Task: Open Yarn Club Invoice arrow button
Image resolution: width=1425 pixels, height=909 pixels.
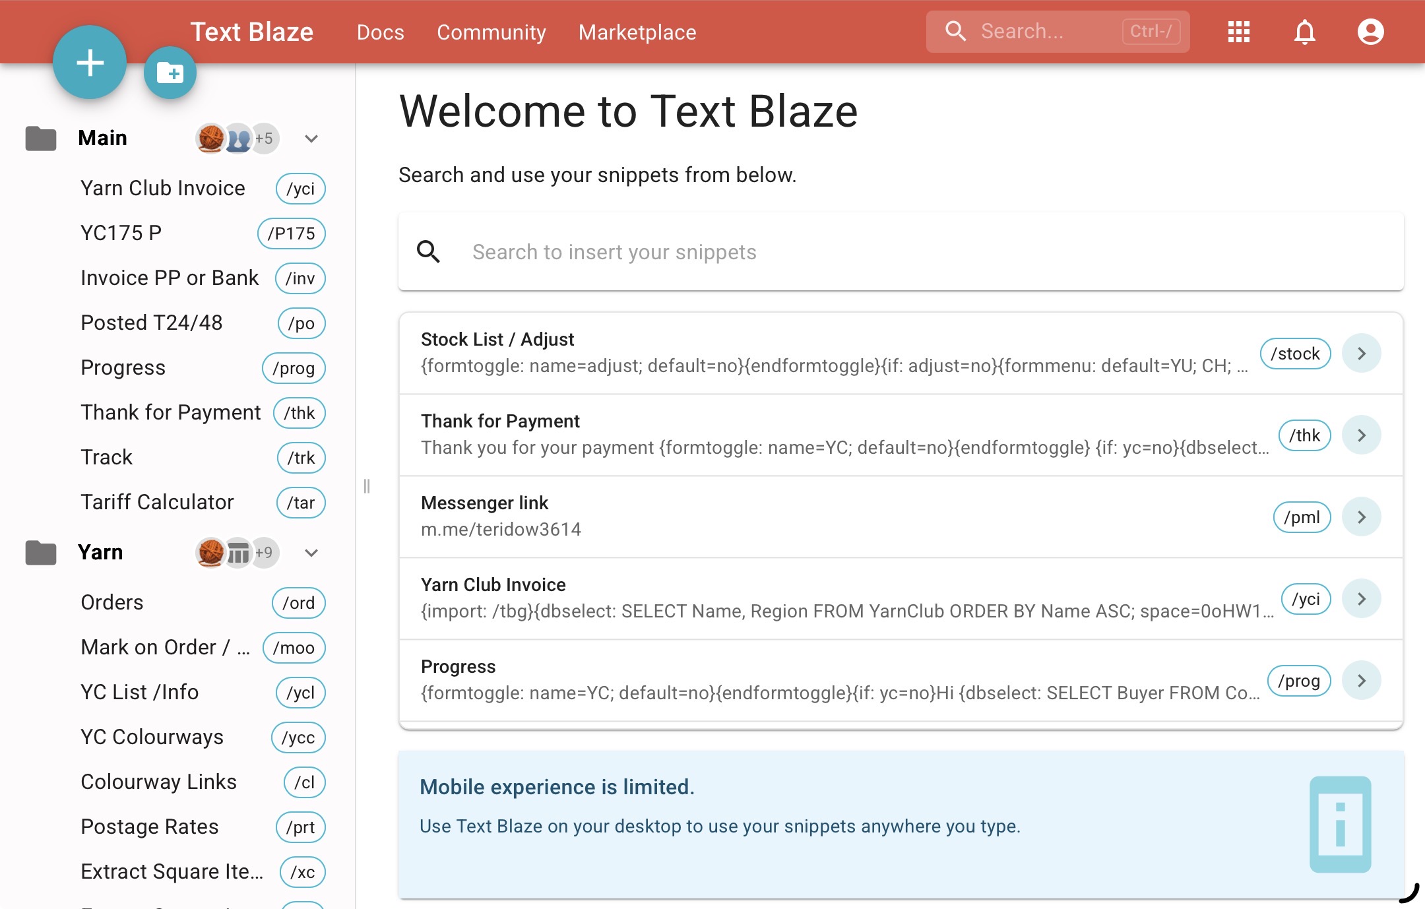Action: pyautogui.click(x=1362, y=598)
